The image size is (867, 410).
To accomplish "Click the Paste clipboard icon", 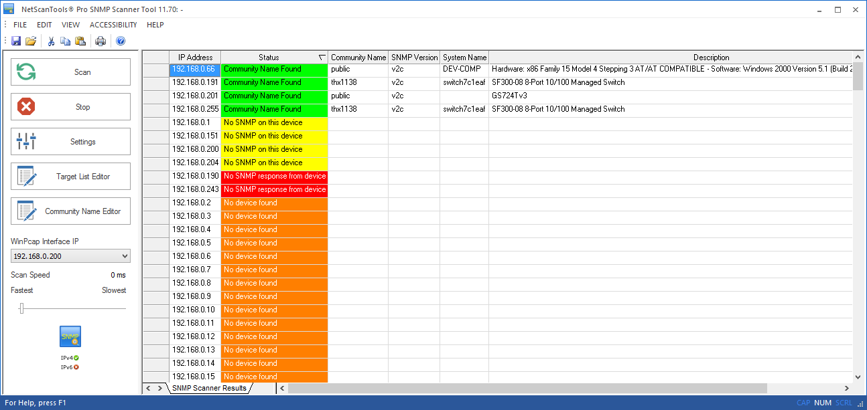I will (80, 41).
